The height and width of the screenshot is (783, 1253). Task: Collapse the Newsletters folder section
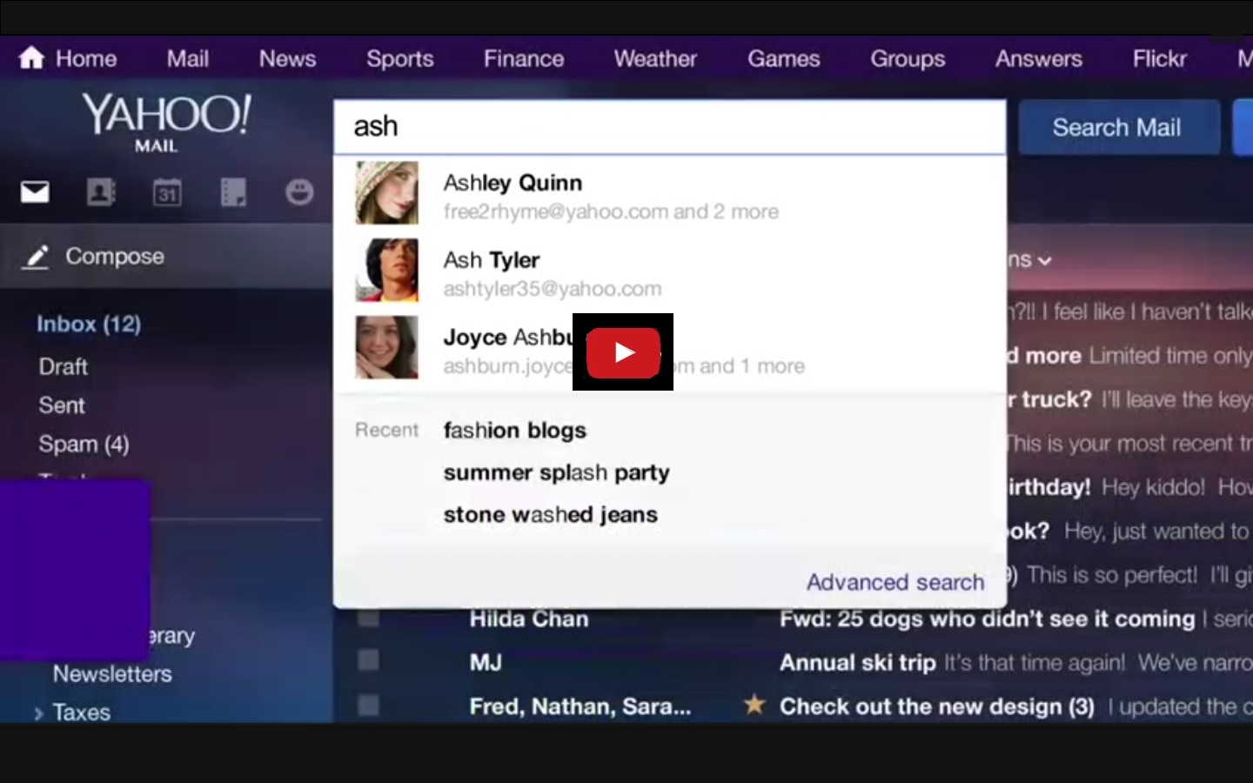pos(112,673)
